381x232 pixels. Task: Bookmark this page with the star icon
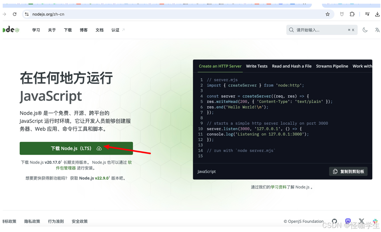[328, 14]
